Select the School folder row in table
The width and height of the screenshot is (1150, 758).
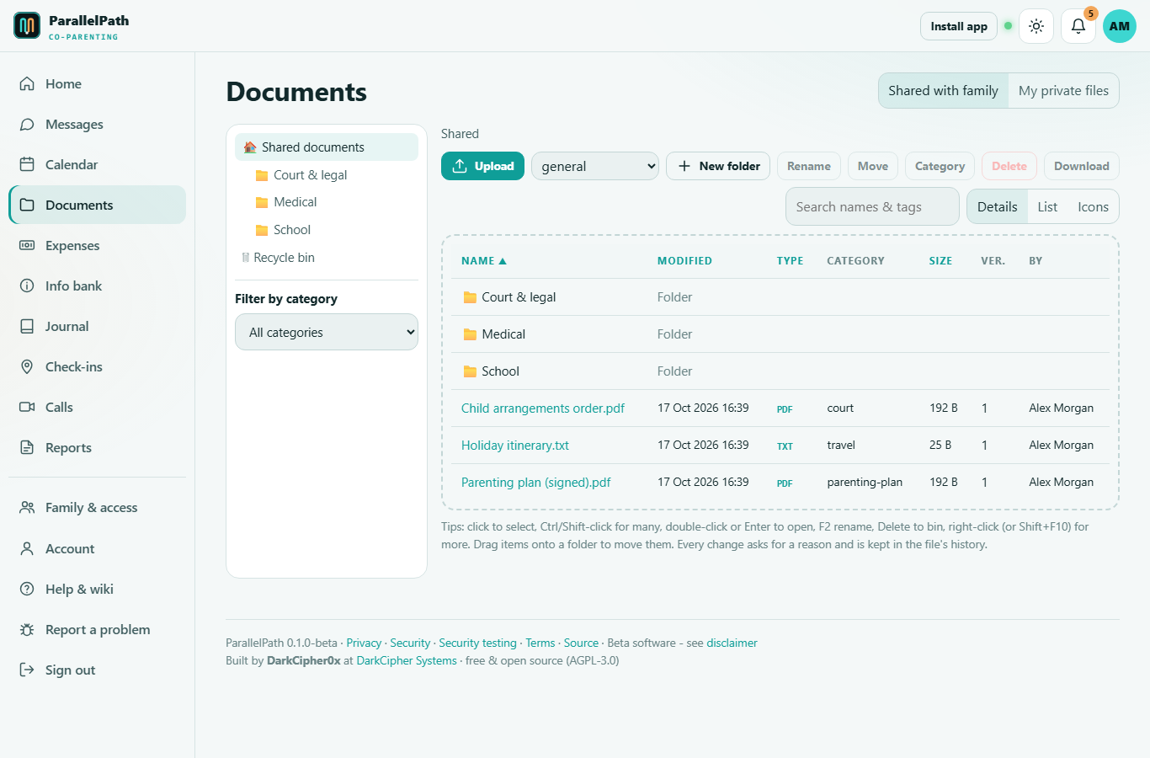point(780,371)
